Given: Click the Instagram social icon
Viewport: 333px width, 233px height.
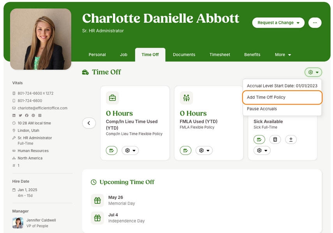Looking at the screenshot, I should [40, 116].
